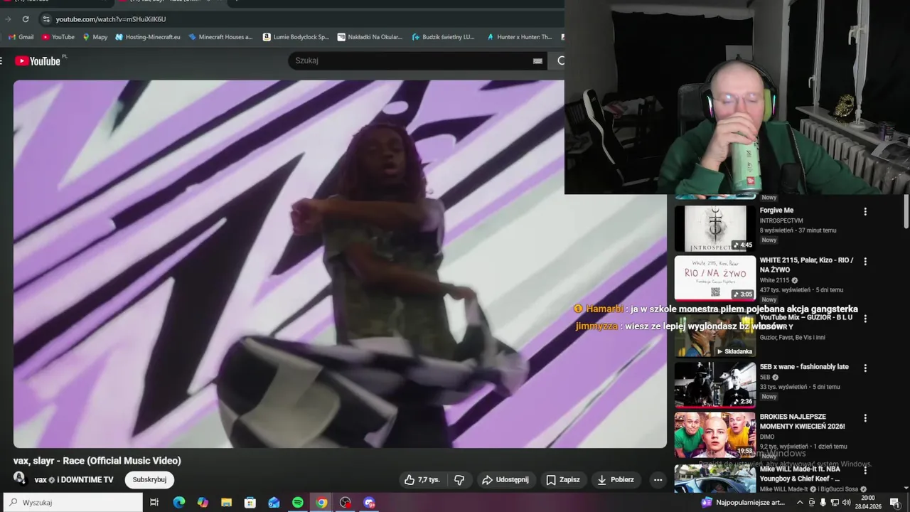The image size is (910, 512).
Task: Open File Explorer from taskbar
Action: click(x=226, y=503)
